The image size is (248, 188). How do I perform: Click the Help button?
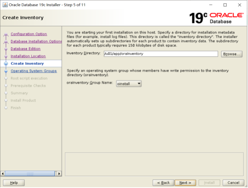click(14, 183)
